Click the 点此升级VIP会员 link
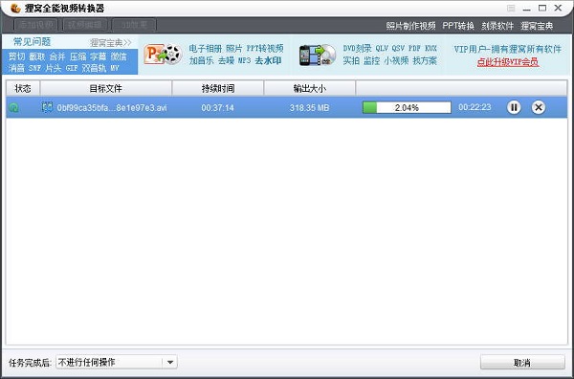 click(x=508, y=62)
